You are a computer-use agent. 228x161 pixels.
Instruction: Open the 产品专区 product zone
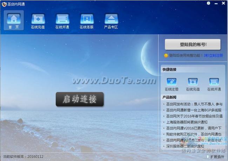(111, 20)
